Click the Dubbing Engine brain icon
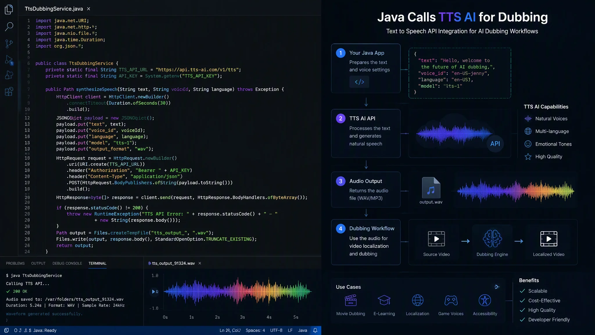Image resolution: width=595 pixels, height=335 pixels. tap(492, 238)
